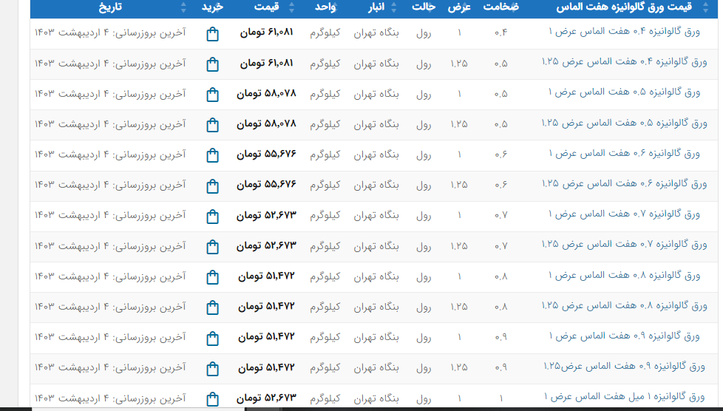Sort by عرض (width) column header

click(x=458, y=7)
